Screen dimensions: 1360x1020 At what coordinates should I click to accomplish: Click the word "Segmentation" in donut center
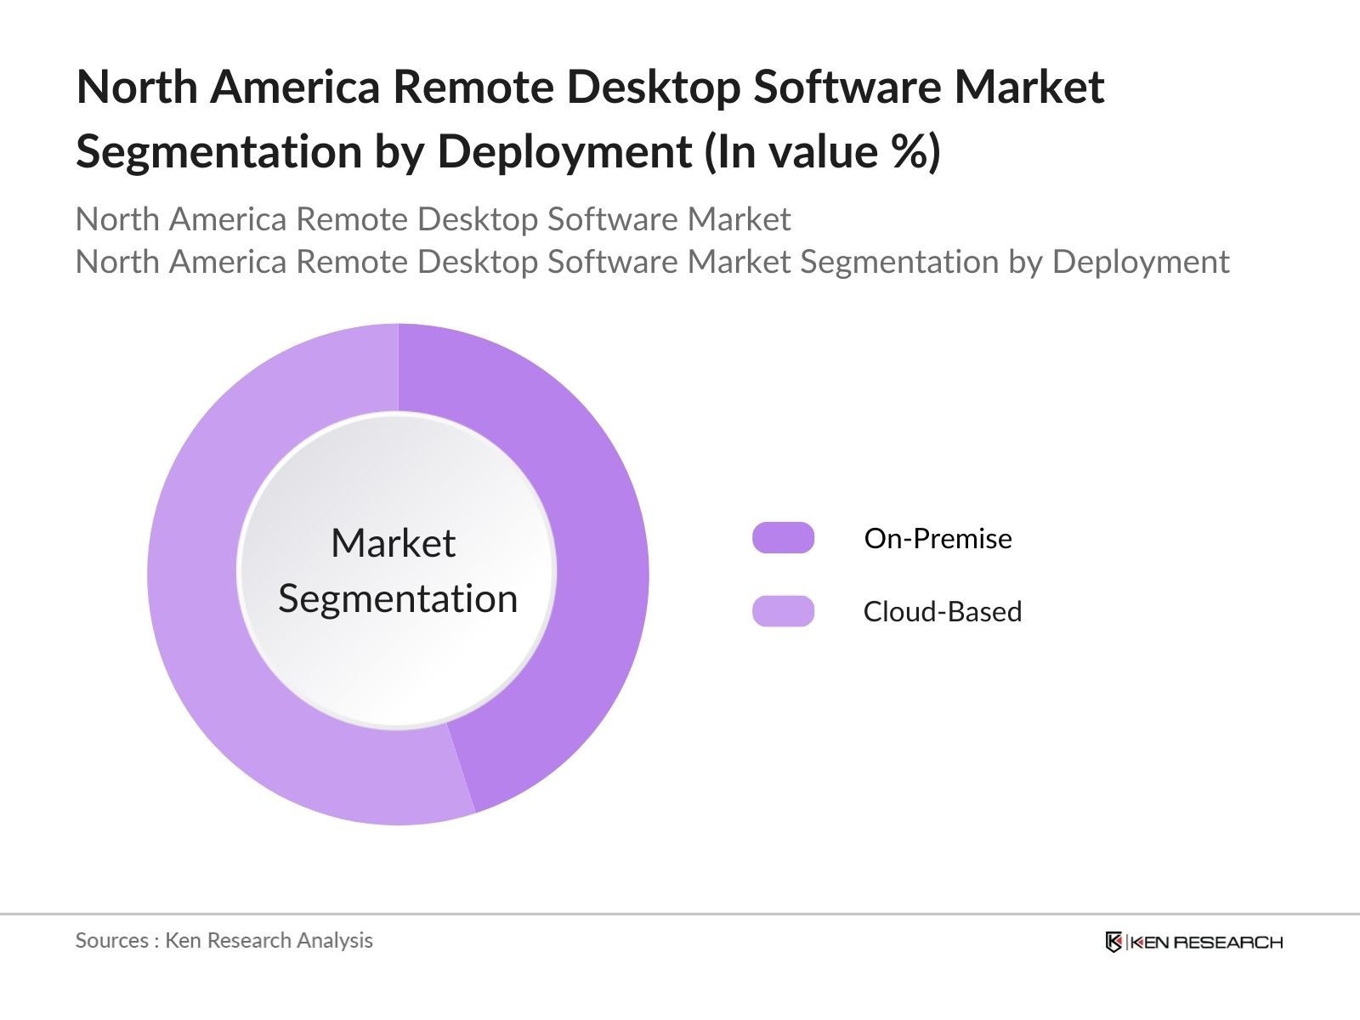[x=398, y=599]
